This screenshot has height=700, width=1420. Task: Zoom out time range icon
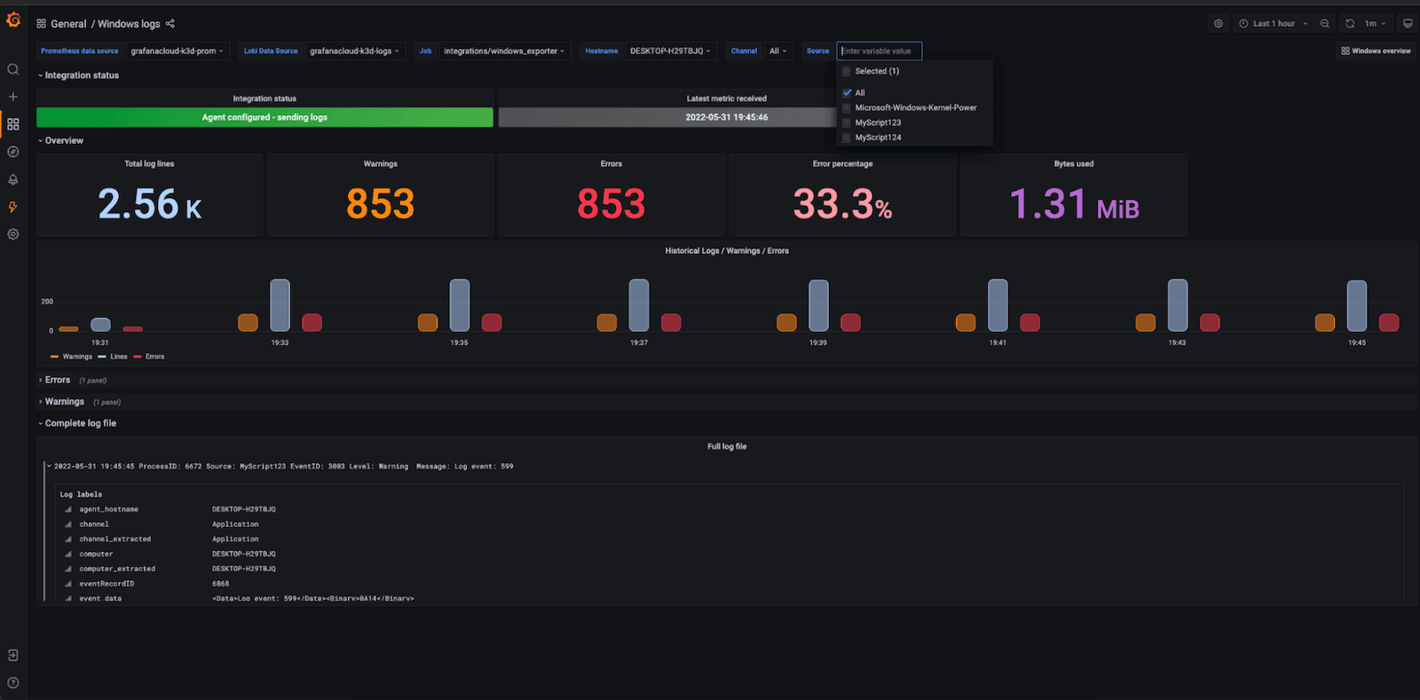pos(1325,24)
